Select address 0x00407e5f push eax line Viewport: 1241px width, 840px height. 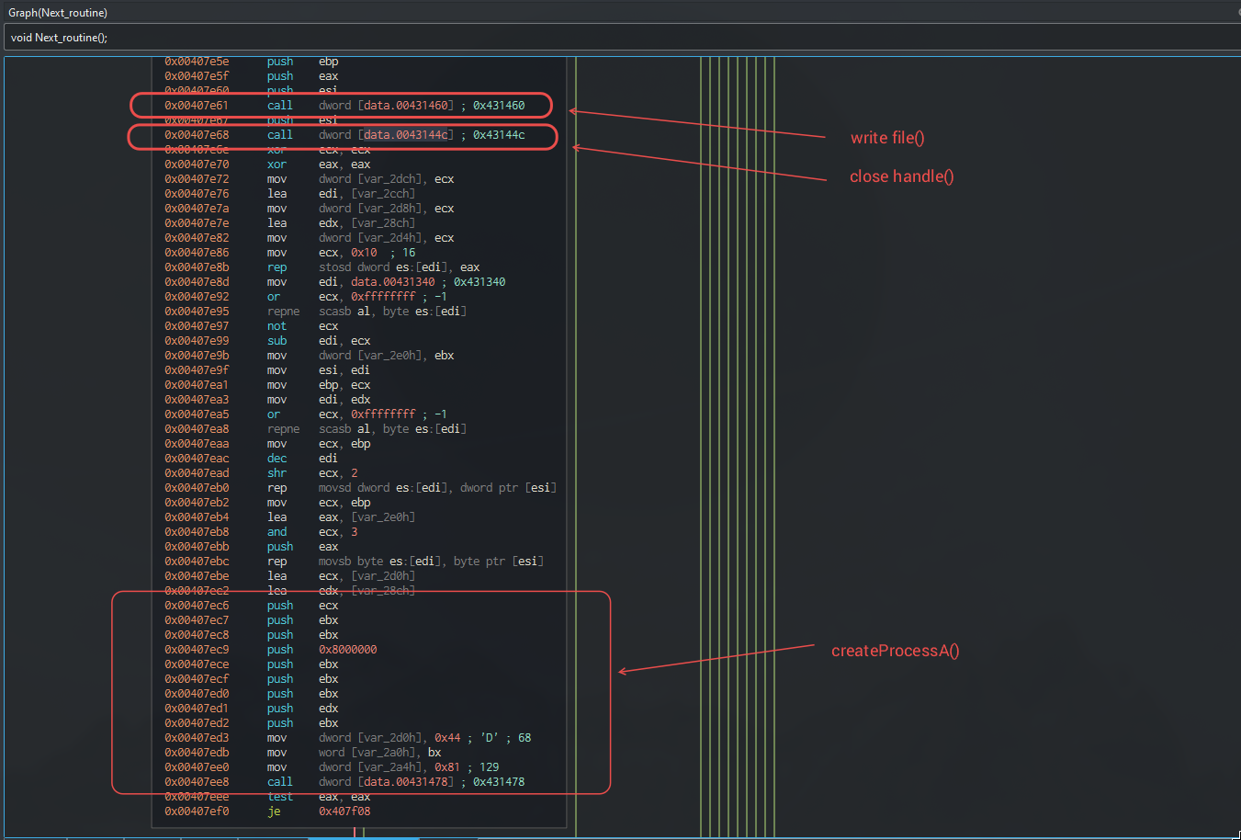tap(251, 76)
